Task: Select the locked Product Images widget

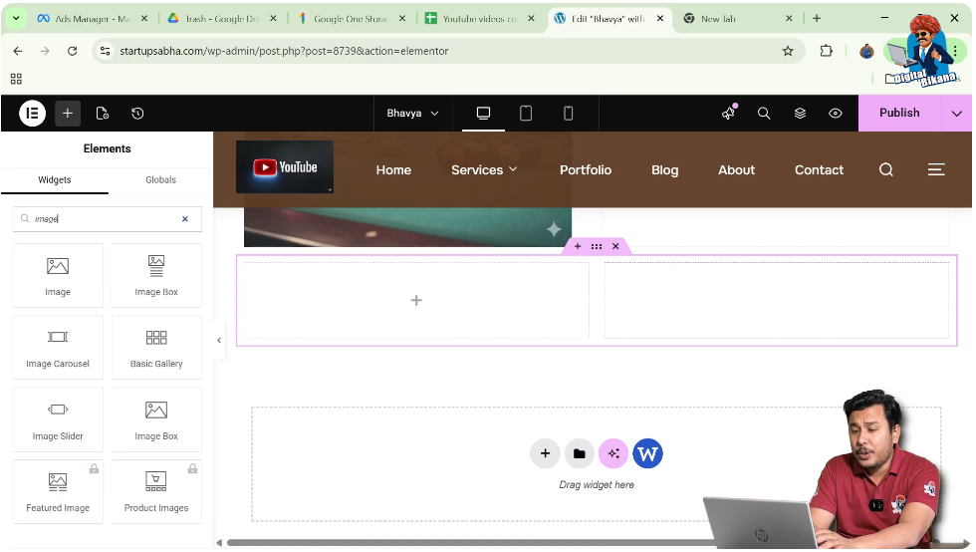Action: coord(156,492)
